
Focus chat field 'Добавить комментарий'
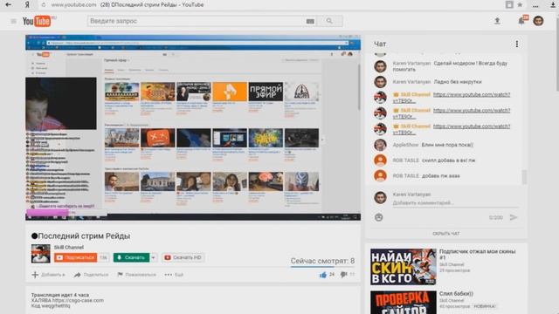tap(455, 203)
